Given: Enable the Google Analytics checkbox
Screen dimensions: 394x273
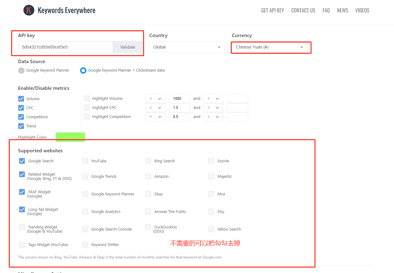Looking at the screenshot, I should point(85,211).
